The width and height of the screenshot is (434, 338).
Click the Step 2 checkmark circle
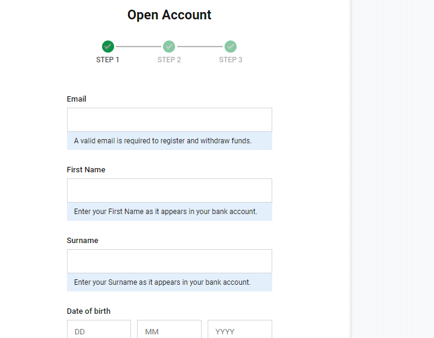click(169, 47)
